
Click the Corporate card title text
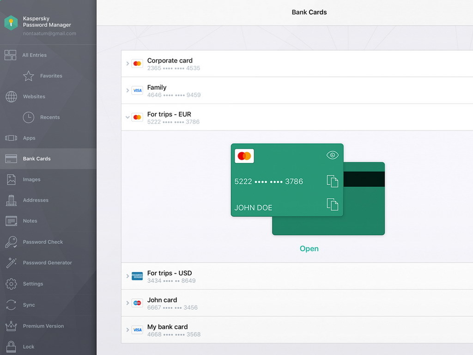(x=170, y=61)
